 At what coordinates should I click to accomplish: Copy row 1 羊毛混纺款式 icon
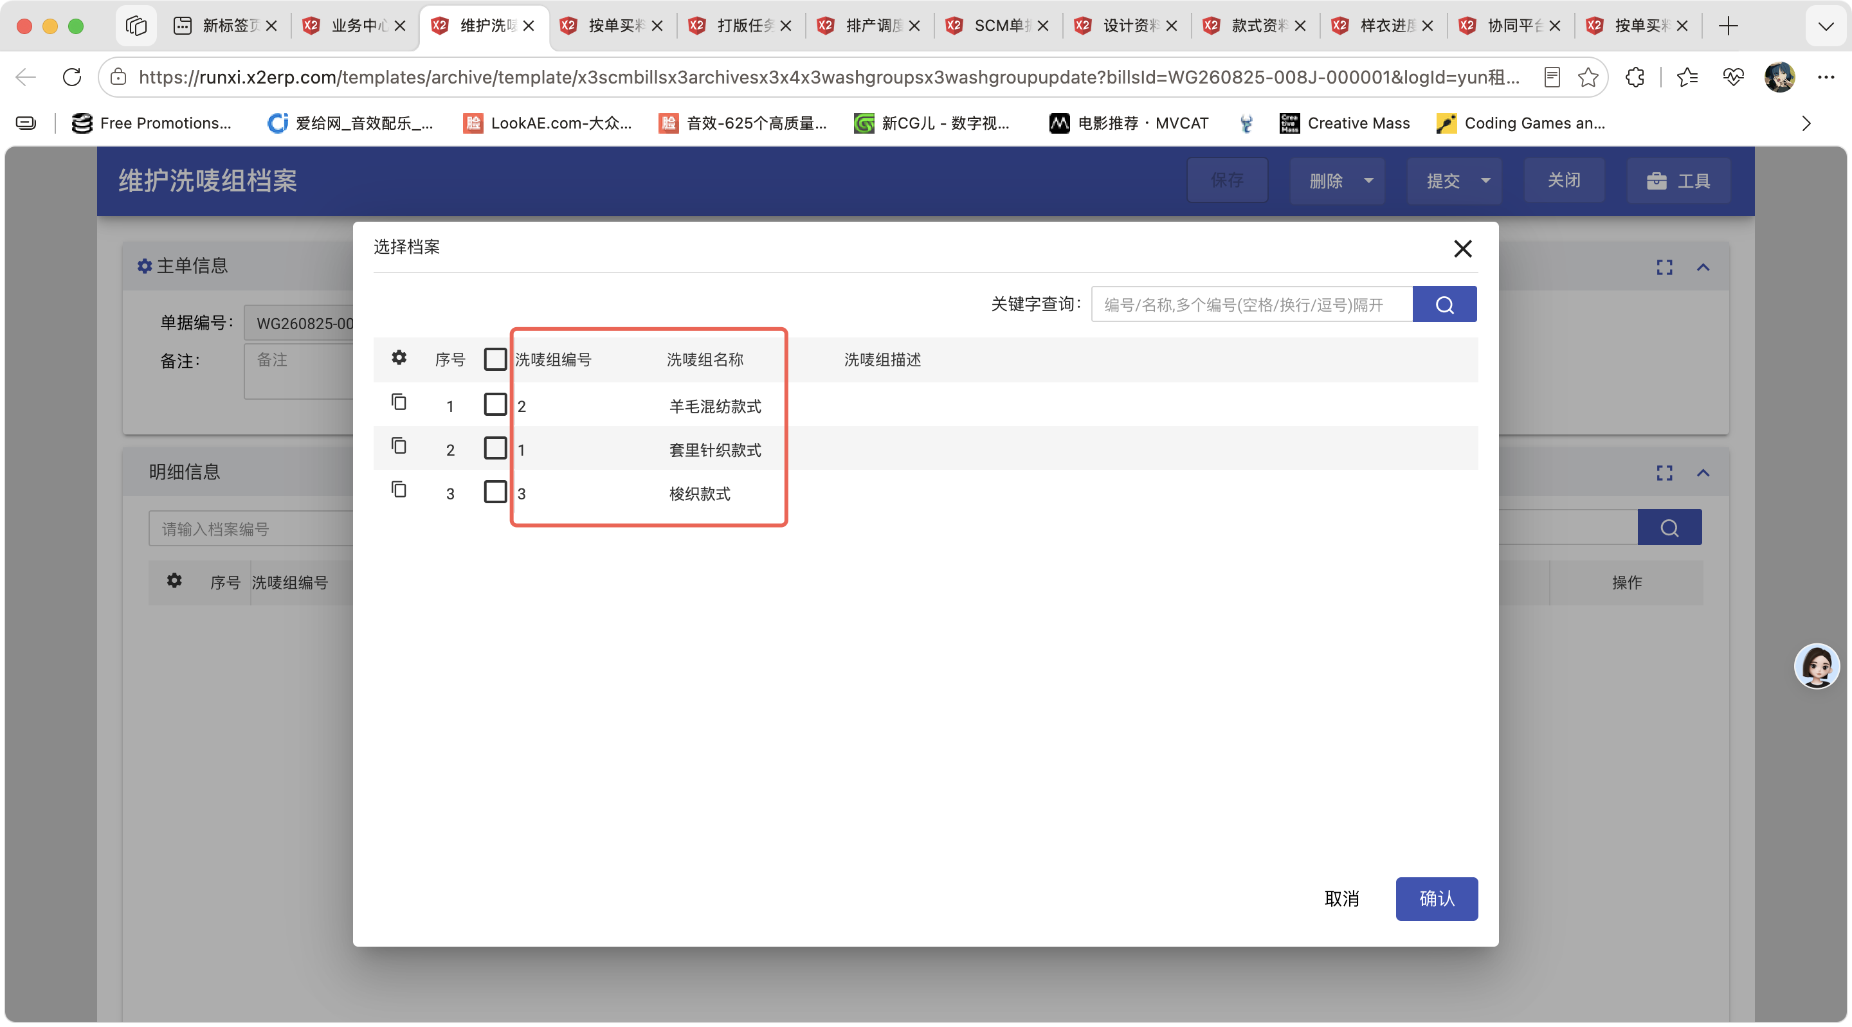pos(398,402)
